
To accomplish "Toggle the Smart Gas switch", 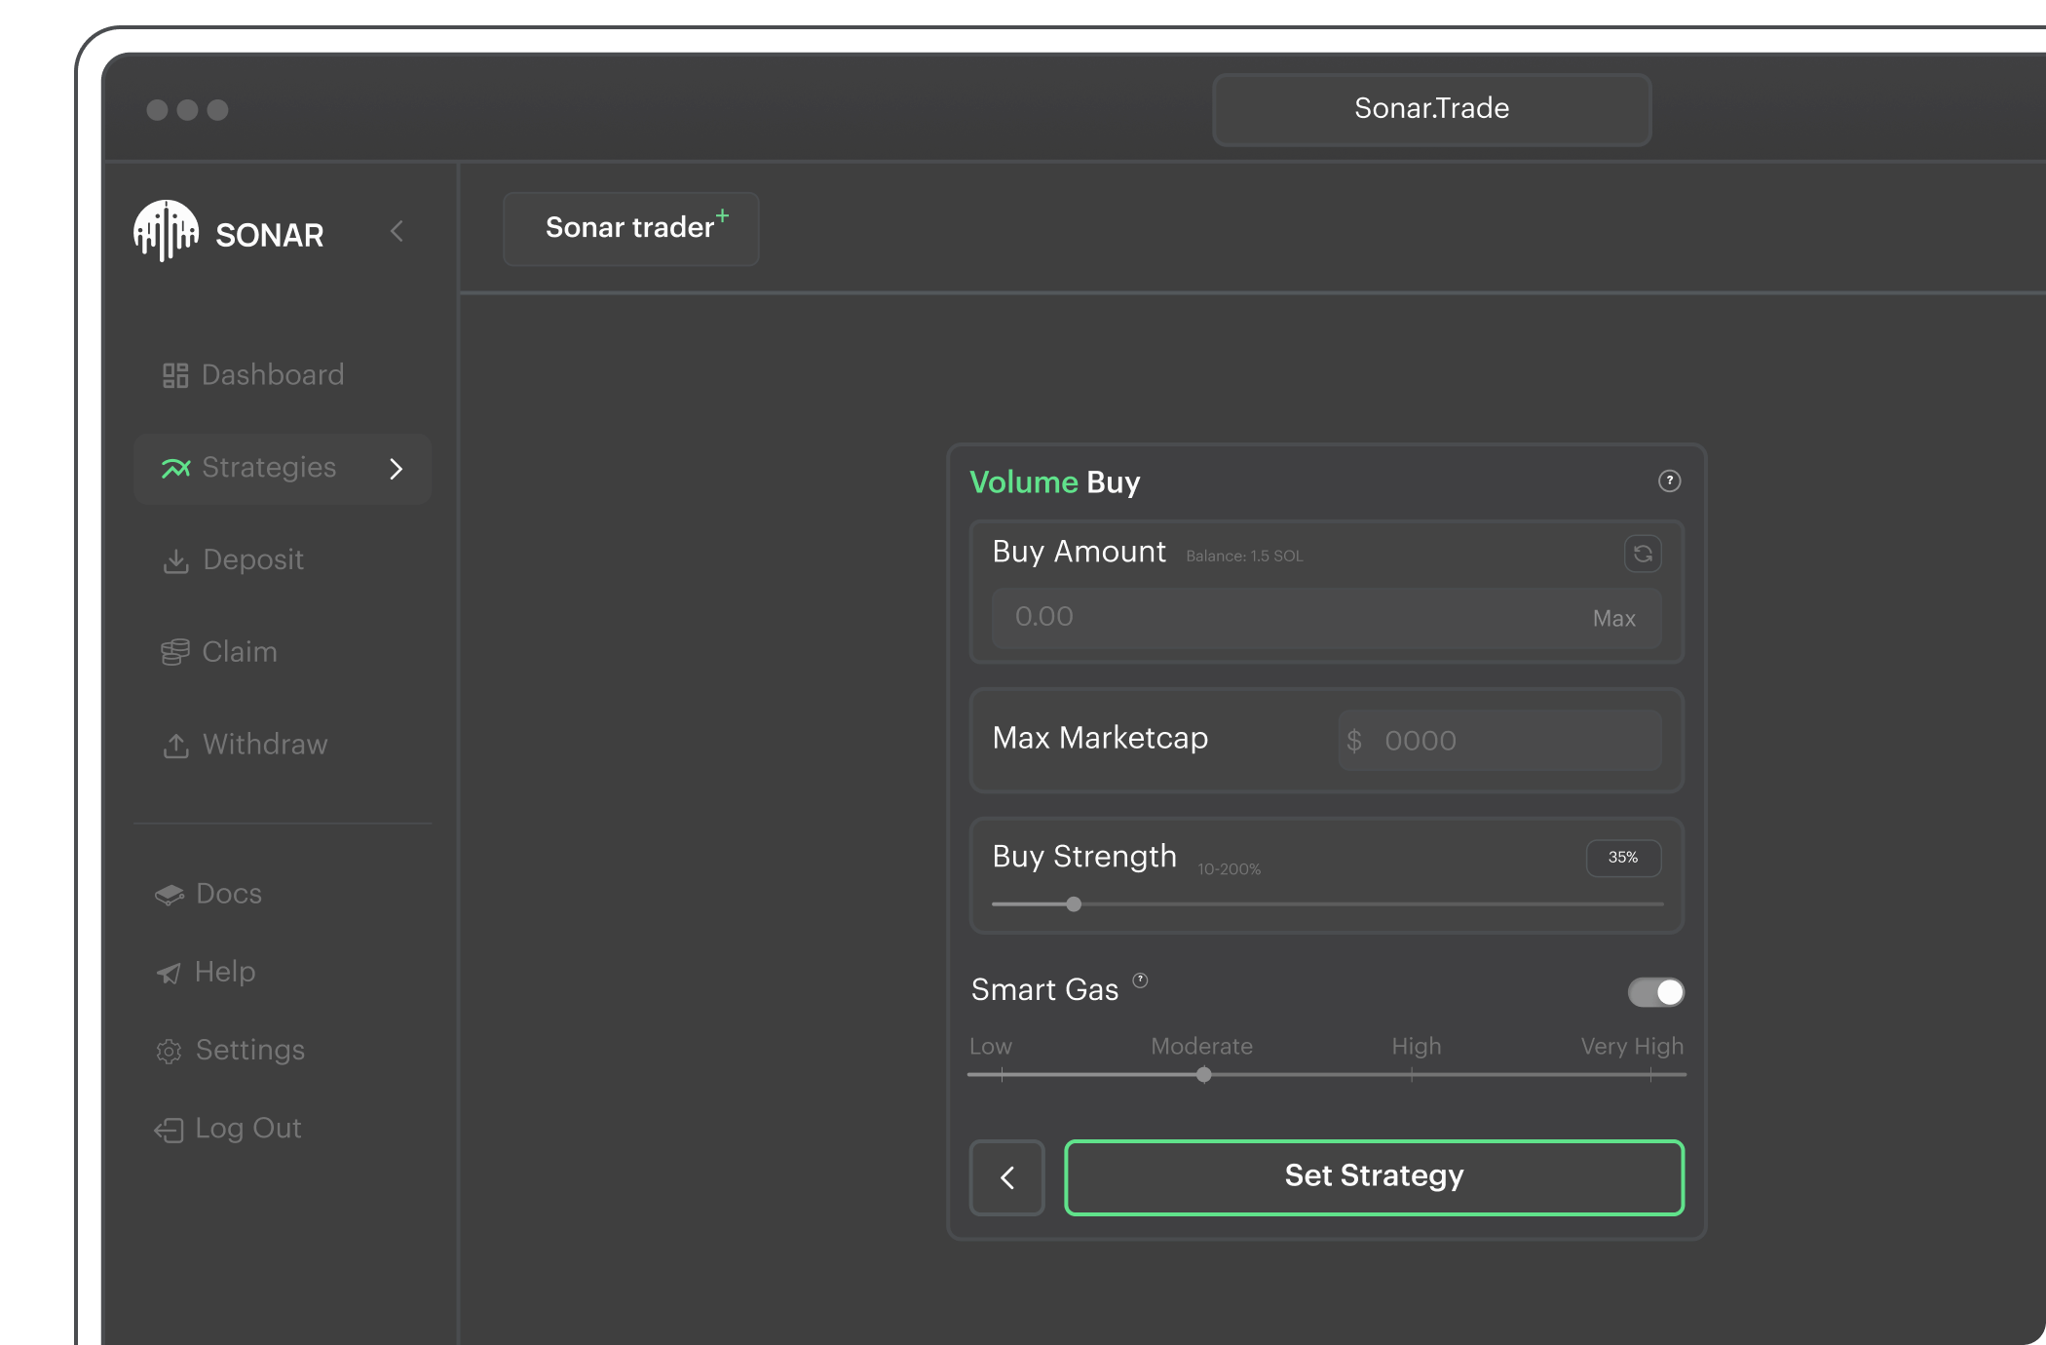I will [x=1655, y=992].
